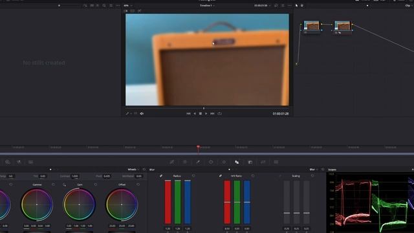Select the hand pan tool above the node graph
Viewport: 414px width, 233px height.
pos(302,5)
